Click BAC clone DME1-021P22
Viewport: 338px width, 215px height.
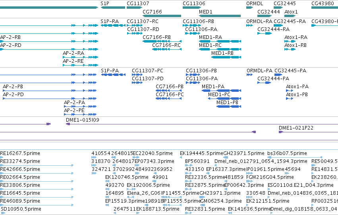tap(296, 128)
